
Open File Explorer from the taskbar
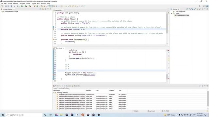pyautogui.click(x=61, y=115)
